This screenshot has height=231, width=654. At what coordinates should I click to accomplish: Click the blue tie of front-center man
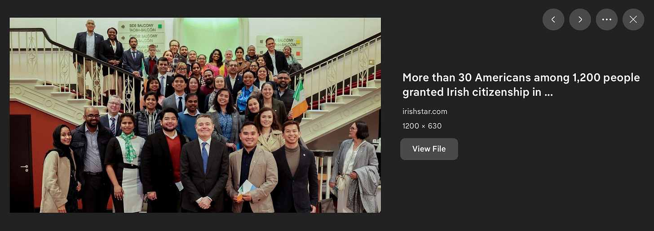[205, 157]
